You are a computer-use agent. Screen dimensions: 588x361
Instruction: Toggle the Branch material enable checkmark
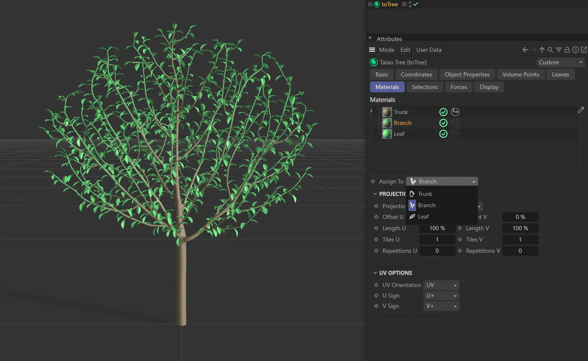click(x=443, y=122)
